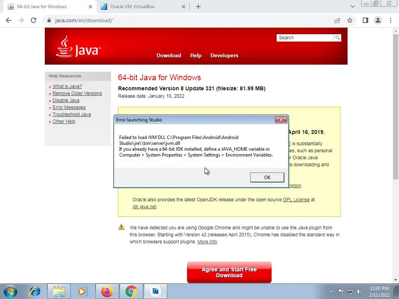Open a new Chrome tab
This screenshot has height=299, width=399.
pos(198,7)
